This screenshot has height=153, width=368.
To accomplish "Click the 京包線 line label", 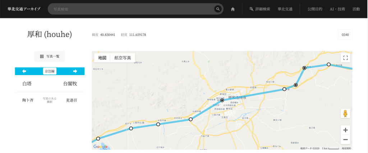I will point(50,71).
